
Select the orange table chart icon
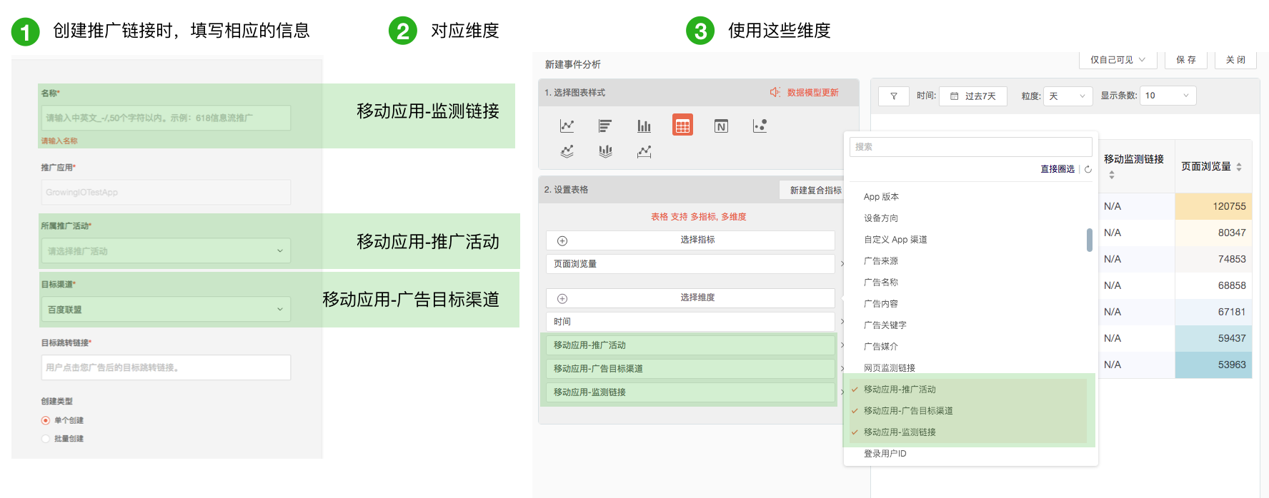pos(682,126)
